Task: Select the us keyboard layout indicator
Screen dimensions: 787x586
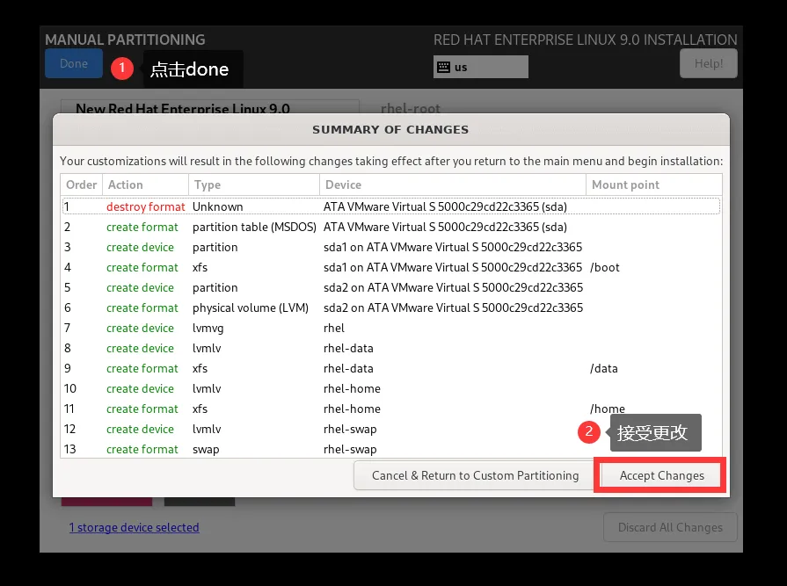Action: [x=480, y=67]
